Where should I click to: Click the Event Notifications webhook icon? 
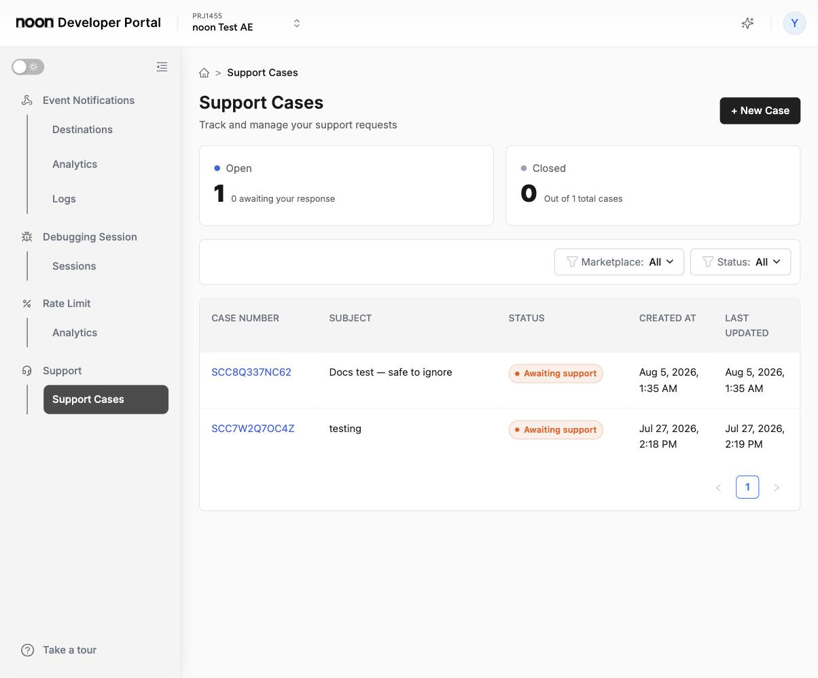point(27,101)
